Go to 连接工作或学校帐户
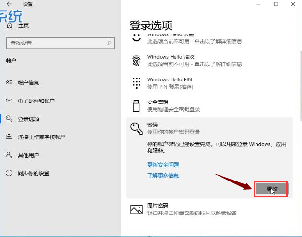Viewport: 302px width, 237px height. click(41, 137)
